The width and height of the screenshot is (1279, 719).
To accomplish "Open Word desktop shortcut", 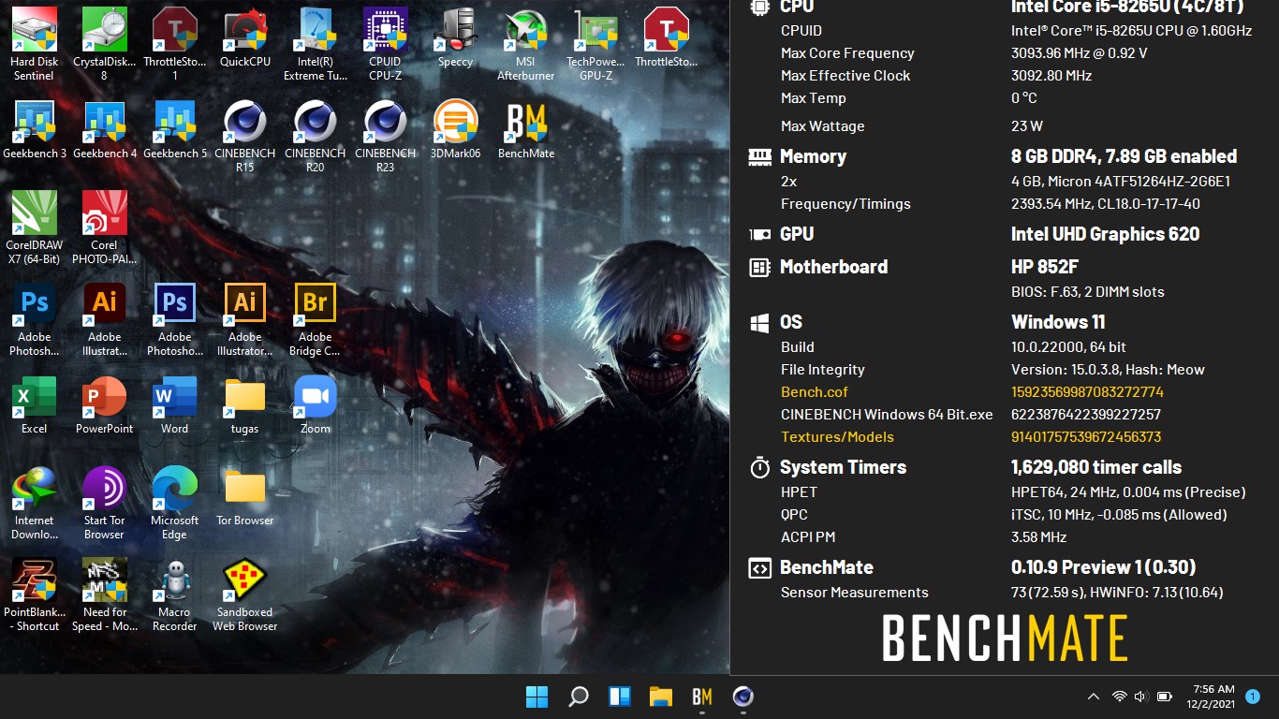I will (x=175, y=404).
